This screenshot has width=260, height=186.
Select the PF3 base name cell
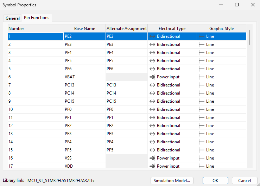[84, 134]
